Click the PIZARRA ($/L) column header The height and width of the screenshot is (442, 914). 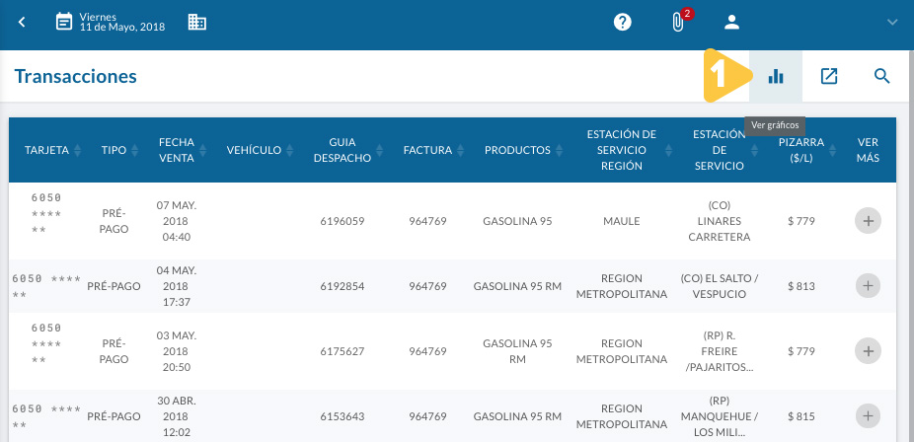[800, 150]
